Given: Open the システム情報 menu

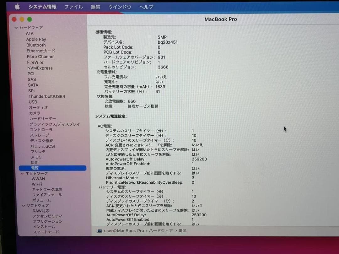Looking at the screenshot, I should pyautogui.click(x=42, y=7).
